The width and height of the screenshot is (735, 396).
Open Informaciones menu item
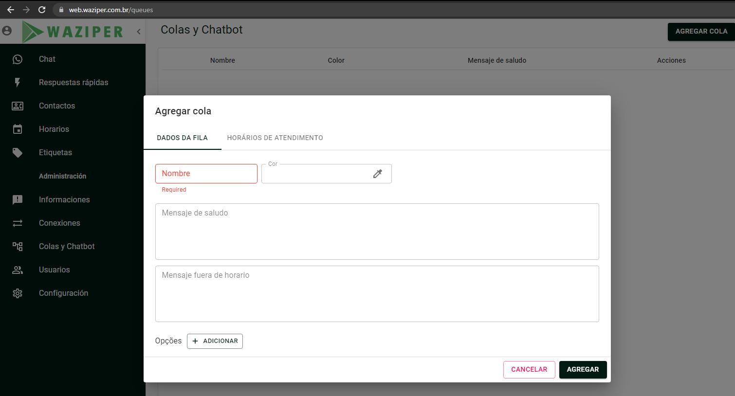click(x=64, y=200)
